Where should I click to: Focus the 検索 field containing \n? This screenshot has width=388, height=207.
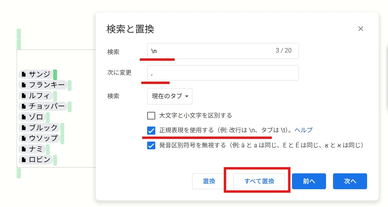pos(223,51)
